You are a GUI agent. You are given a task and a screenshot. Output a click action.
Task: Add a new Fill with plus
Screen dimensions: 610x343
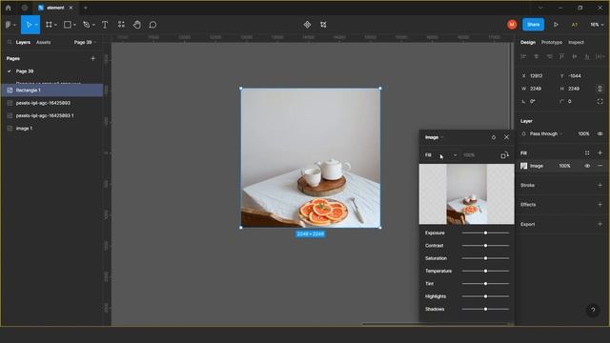coord(600,152)
